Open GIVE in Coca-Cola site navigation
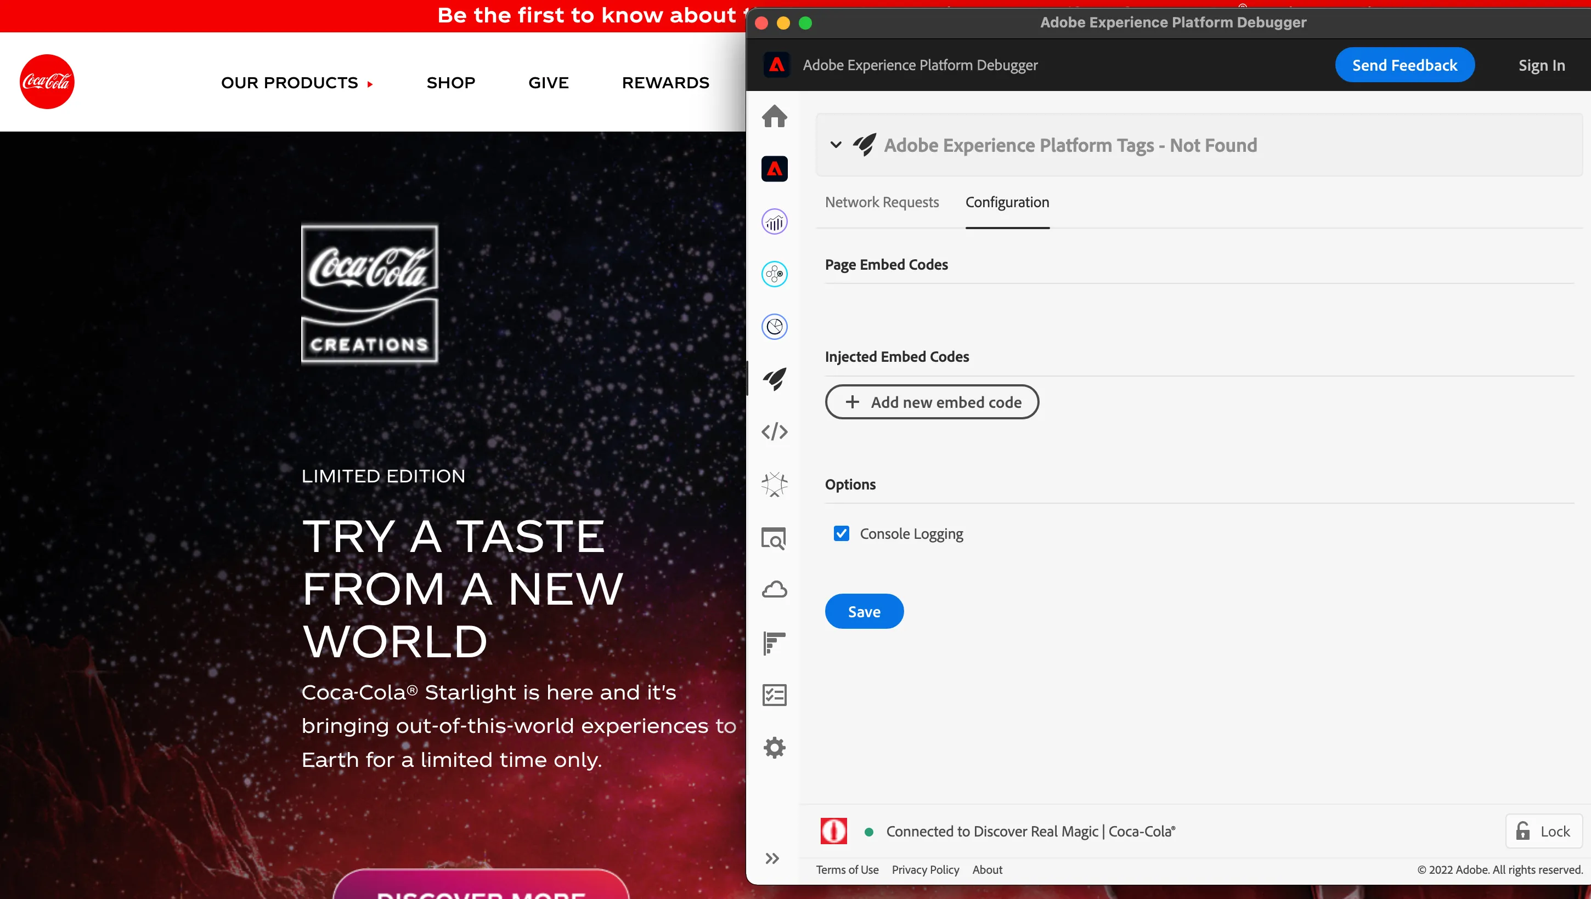Image resolution: width=1591 pixels, height=899 pixels. [x=548, y=83]
